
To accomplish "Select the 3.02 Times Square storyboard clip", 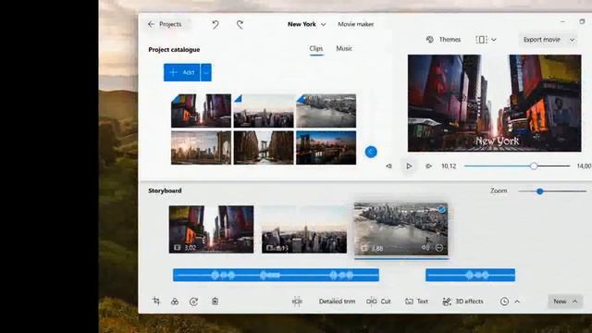I will (x=212, y=229).
